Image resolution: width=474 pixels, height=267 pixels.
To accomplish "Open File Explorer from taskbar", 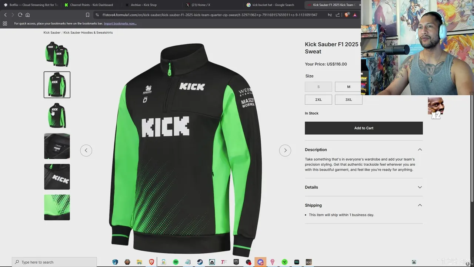I will click(139, 262).
